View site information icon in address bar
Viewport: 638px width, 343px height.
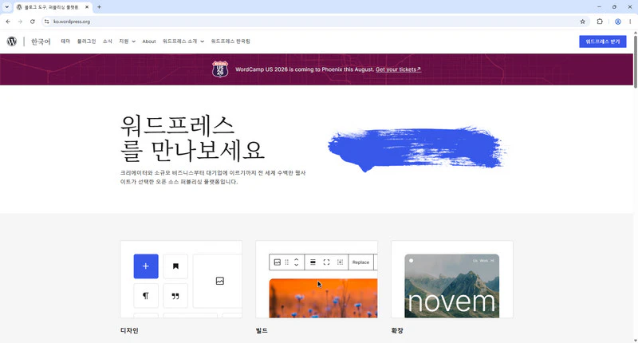[47, 22]
